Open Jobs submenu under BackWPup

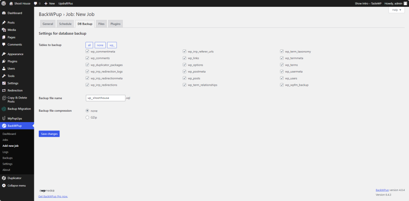coord(5,140)
